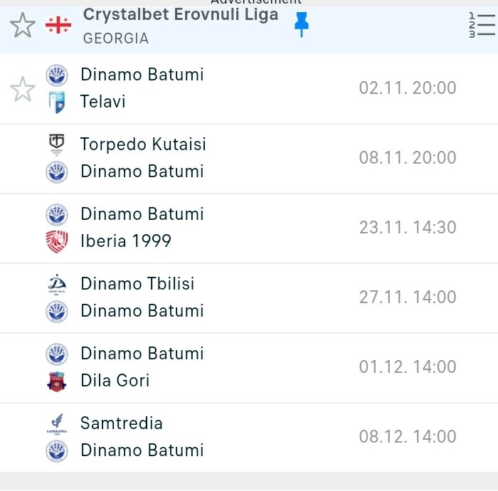Open league standings table icon
The image size is (498, 491).
[x=482, y=25]
